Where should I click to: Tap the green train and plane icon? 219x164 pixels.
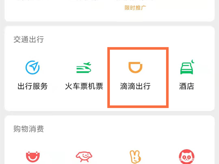click(x=84, y=68)
